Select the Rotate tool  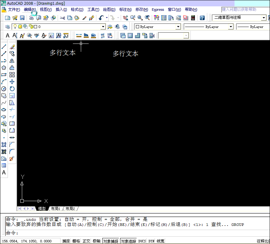pyautogui.click(x=12, y=89)
